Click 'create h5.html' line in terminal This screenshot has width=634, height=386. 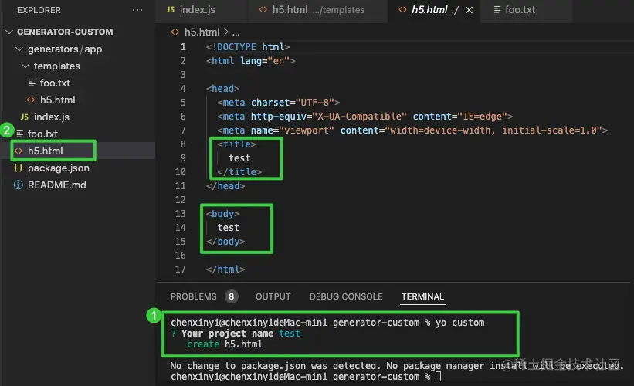[x=225, y=344]
